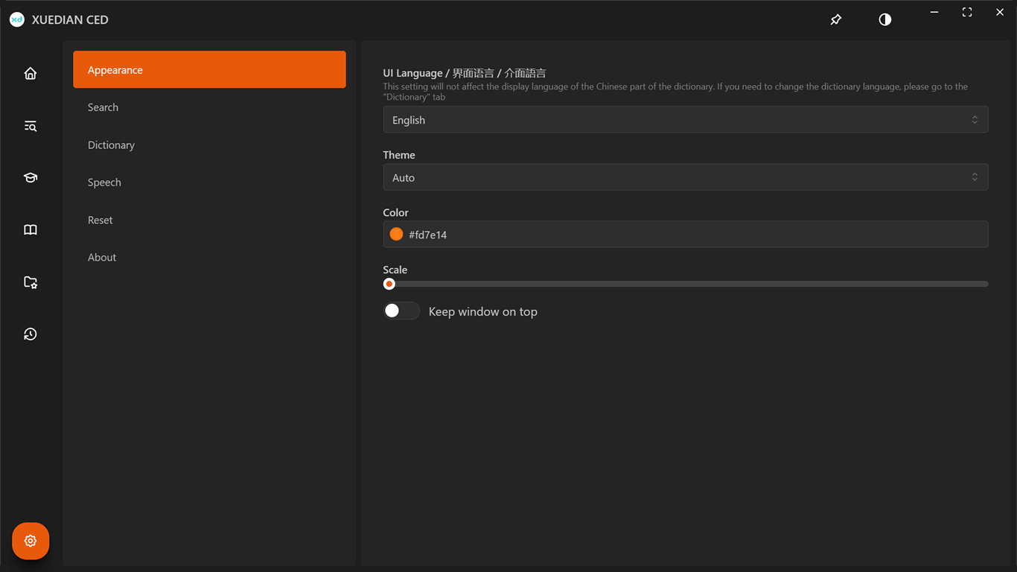Select the Search settings tab

point(103,107)
